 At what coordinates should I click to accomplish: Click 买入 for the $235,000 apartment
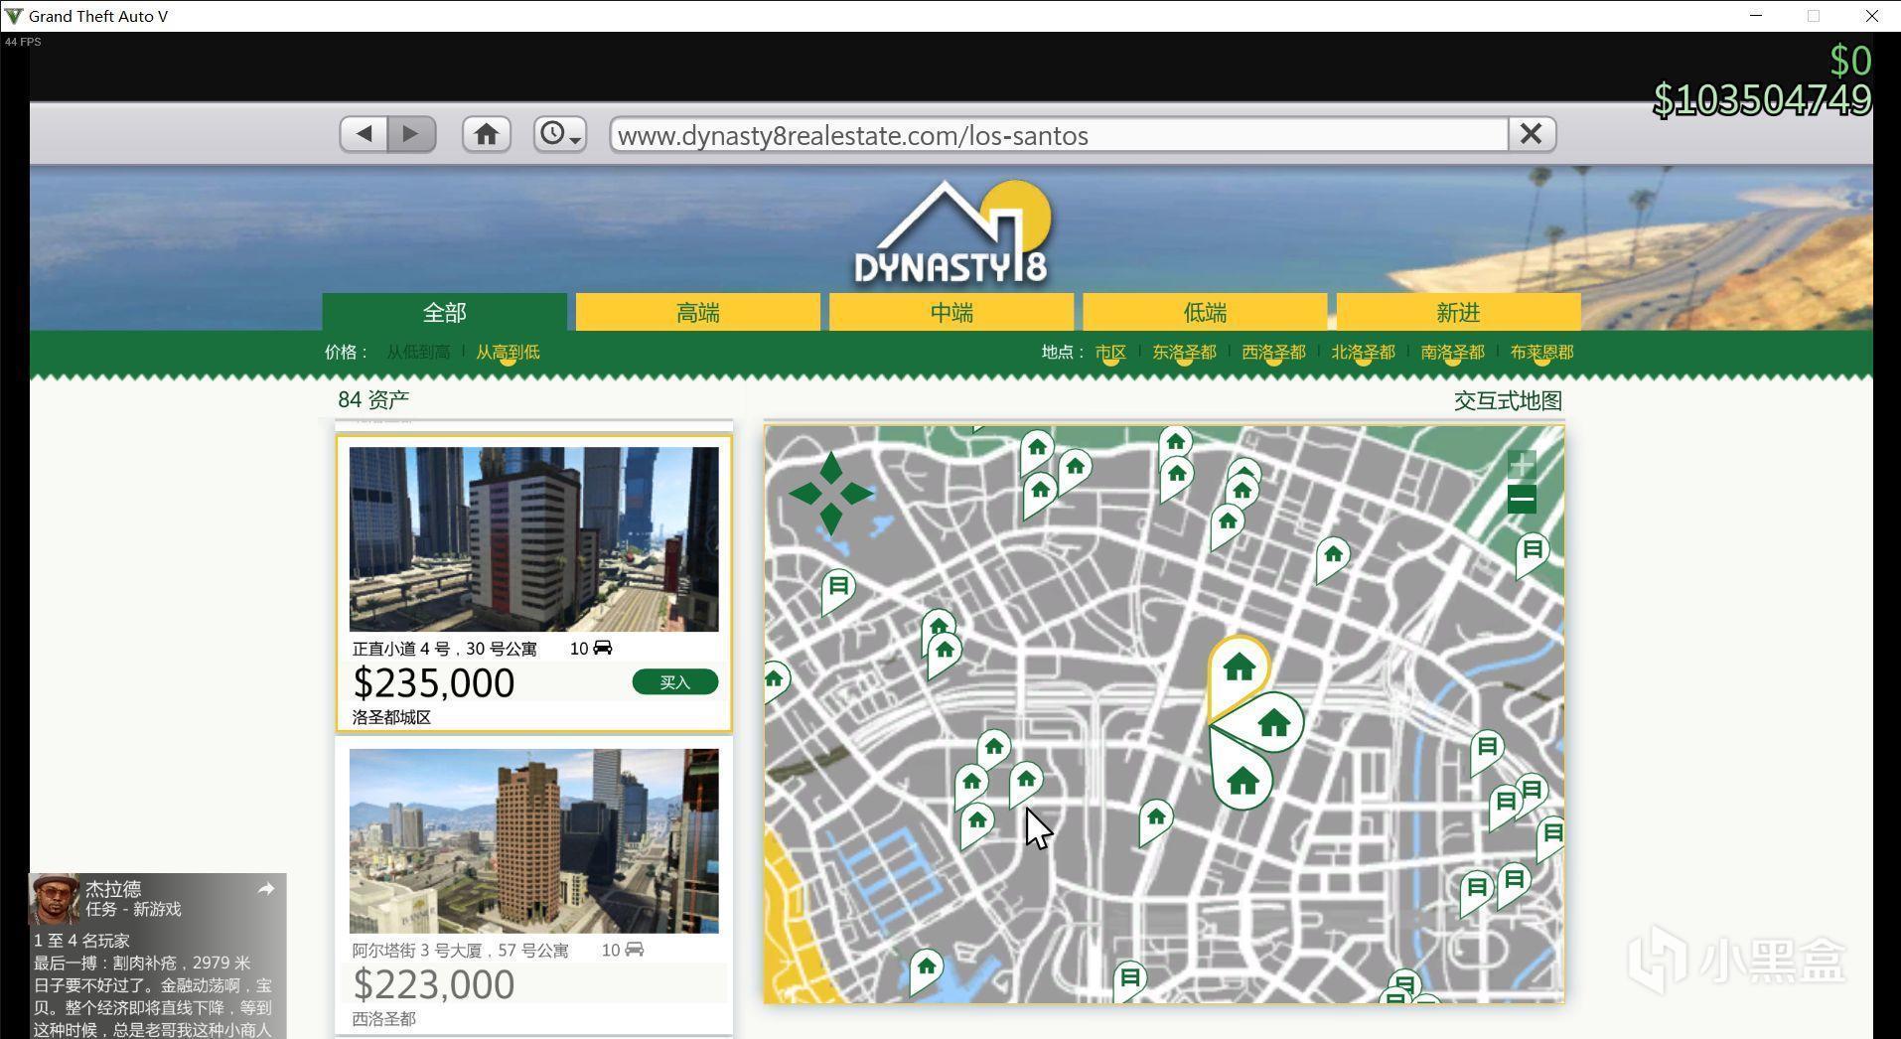(675, 682)
